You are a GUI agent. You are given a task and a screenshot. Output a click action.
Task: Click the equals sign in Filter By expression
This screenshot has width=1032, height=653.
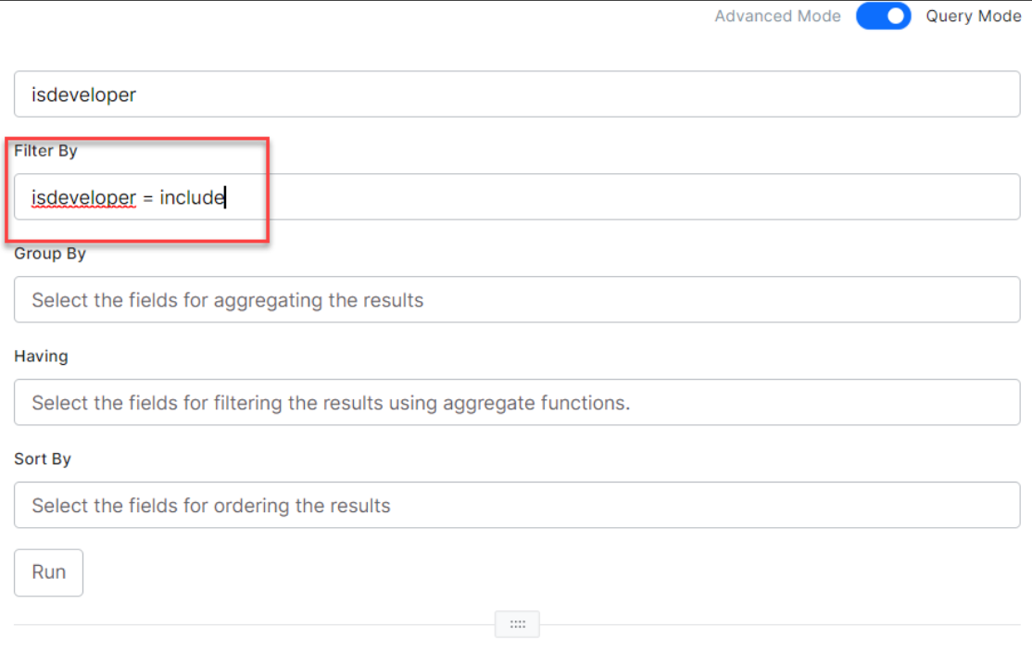pyautogui.click(x=147, y=197)
